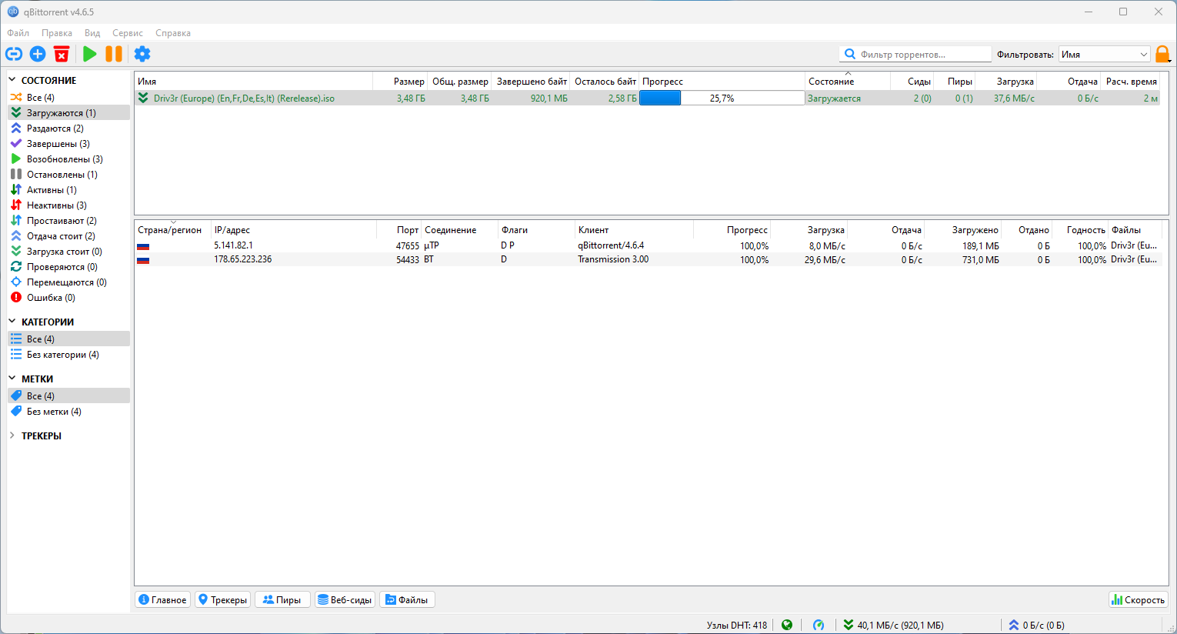Open the Справка menu
Screen dimensions: 1177x634
(173, 33)
